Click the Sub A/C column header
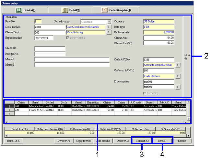 (164, 102)
